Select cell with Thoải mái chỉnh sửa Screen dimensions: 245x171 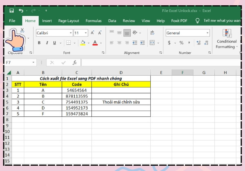121,102
